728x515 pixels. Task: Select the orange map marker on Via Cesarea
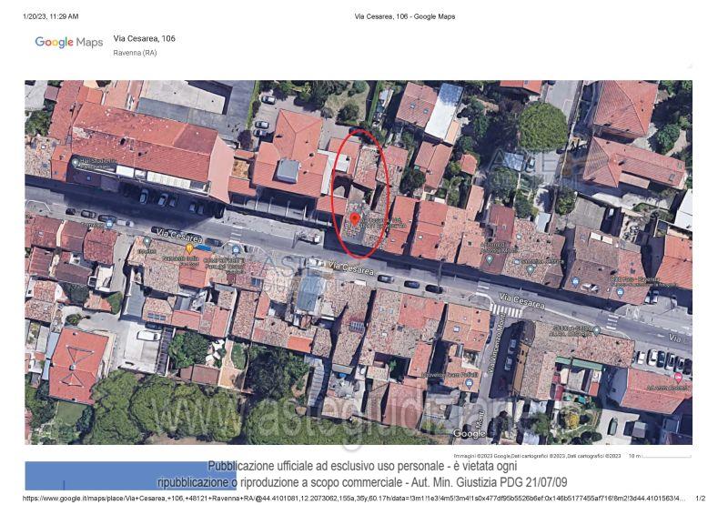pos(189,247)
